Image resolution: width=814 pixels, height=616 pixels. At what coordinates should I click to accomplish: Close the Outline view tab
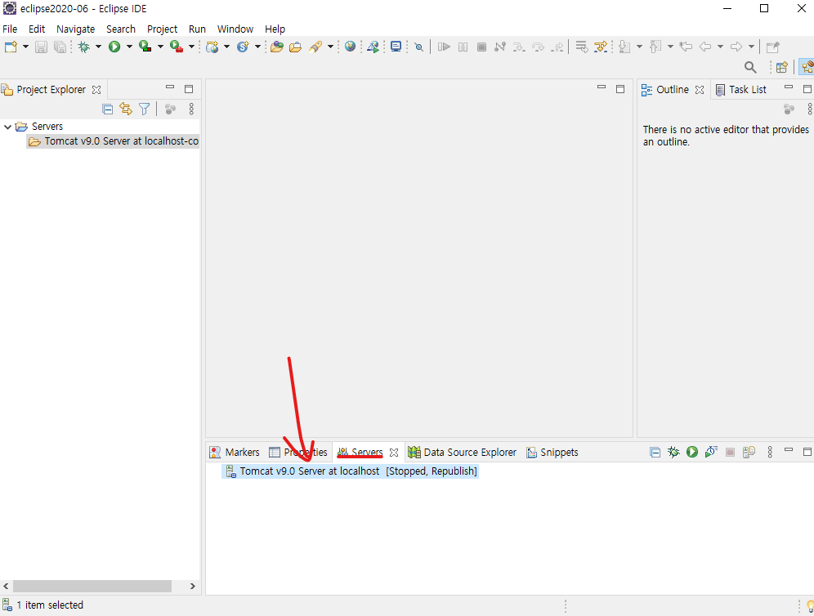pyautogui.click(x=700, y=90)
